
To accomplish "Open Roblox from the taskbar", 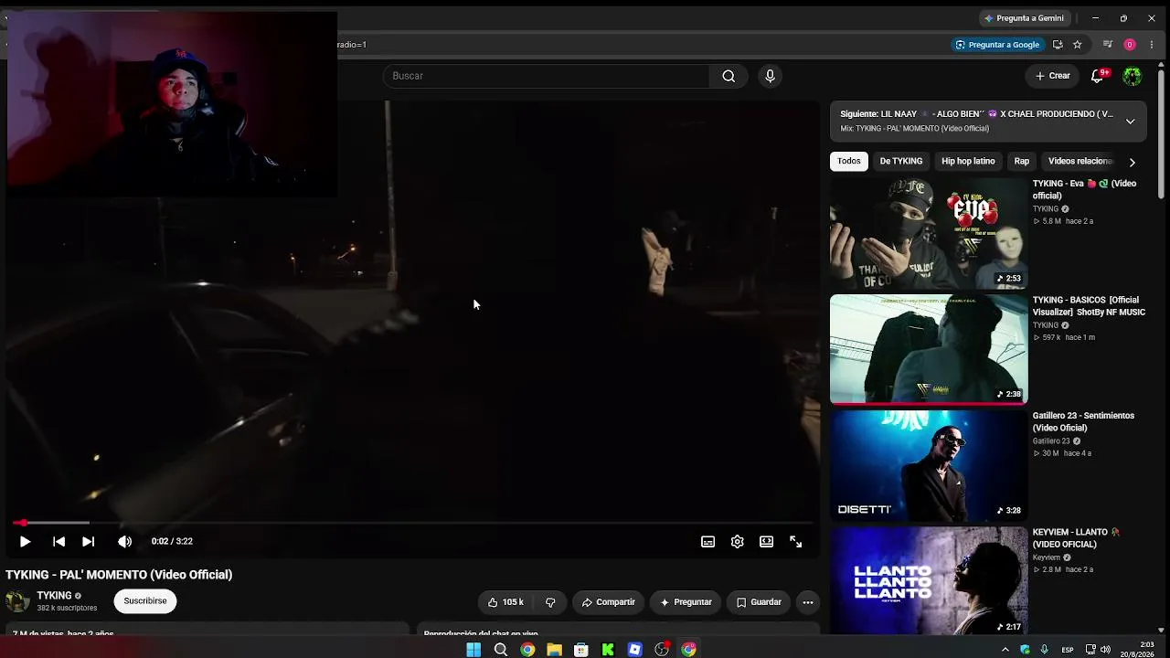I will pos(634,650).
